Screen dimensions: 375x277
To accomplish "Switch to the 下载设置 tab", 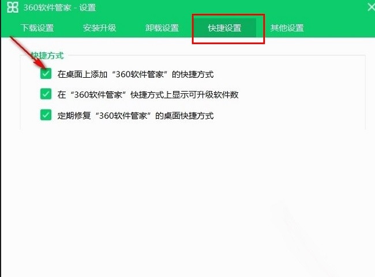I will (37, 28).
